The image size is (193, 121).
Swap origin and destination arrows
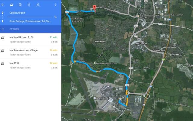[55, 17]
